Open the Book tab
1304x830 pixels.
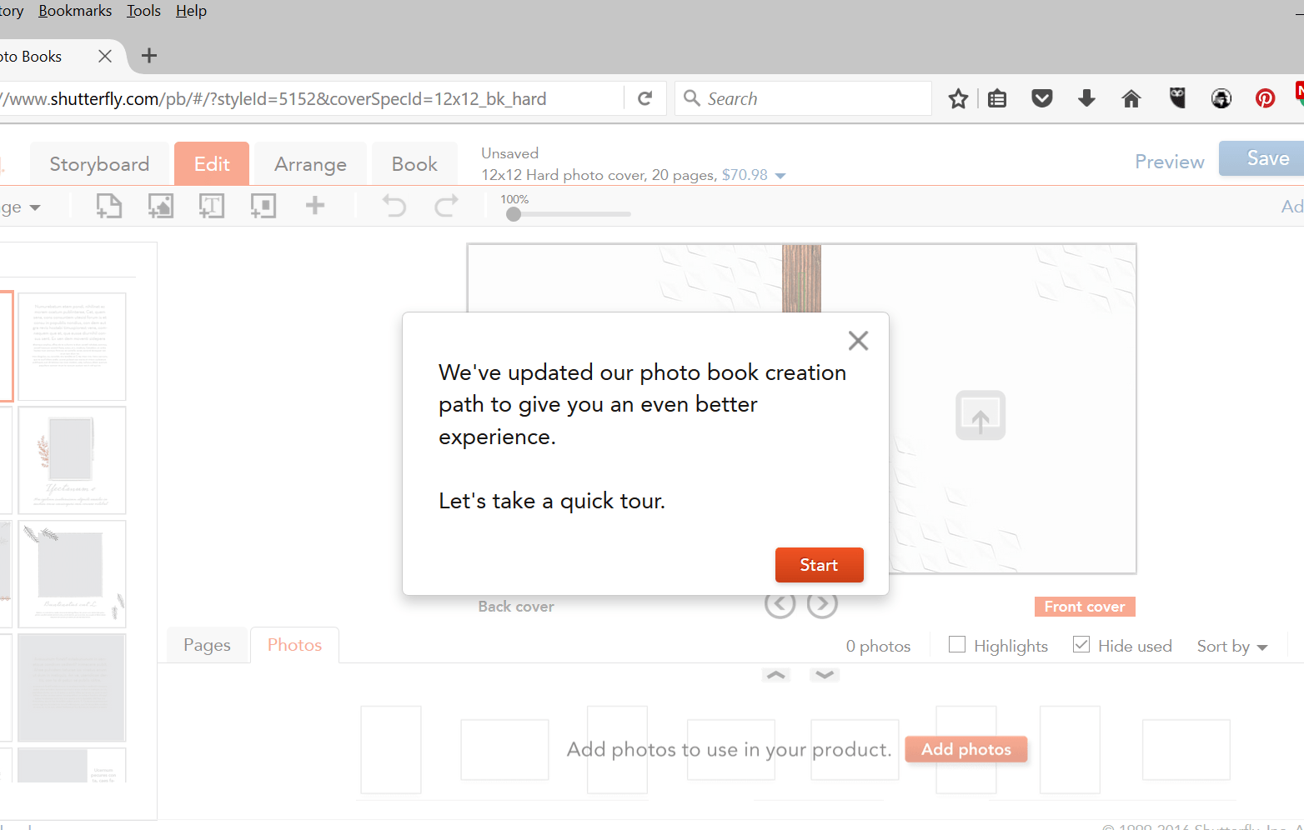click(414, 163)
